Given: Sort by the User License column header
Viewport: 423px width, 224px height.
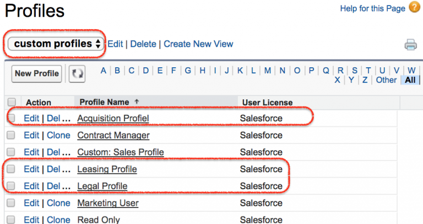Looking at the screenshot, I should pyautogui.click(x=267, y=102).
